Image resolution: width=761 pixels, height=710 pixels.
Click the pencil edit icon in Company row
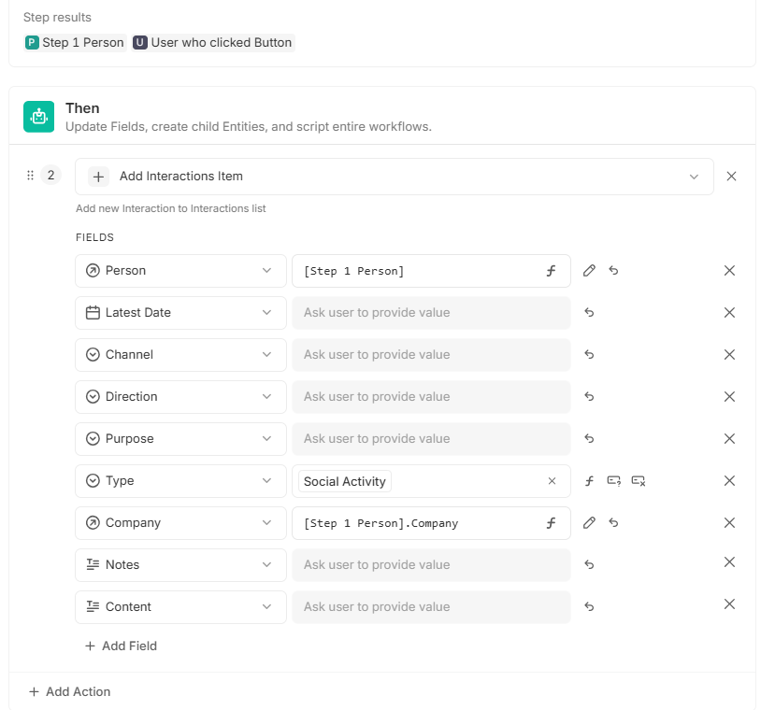coord(589,523)
